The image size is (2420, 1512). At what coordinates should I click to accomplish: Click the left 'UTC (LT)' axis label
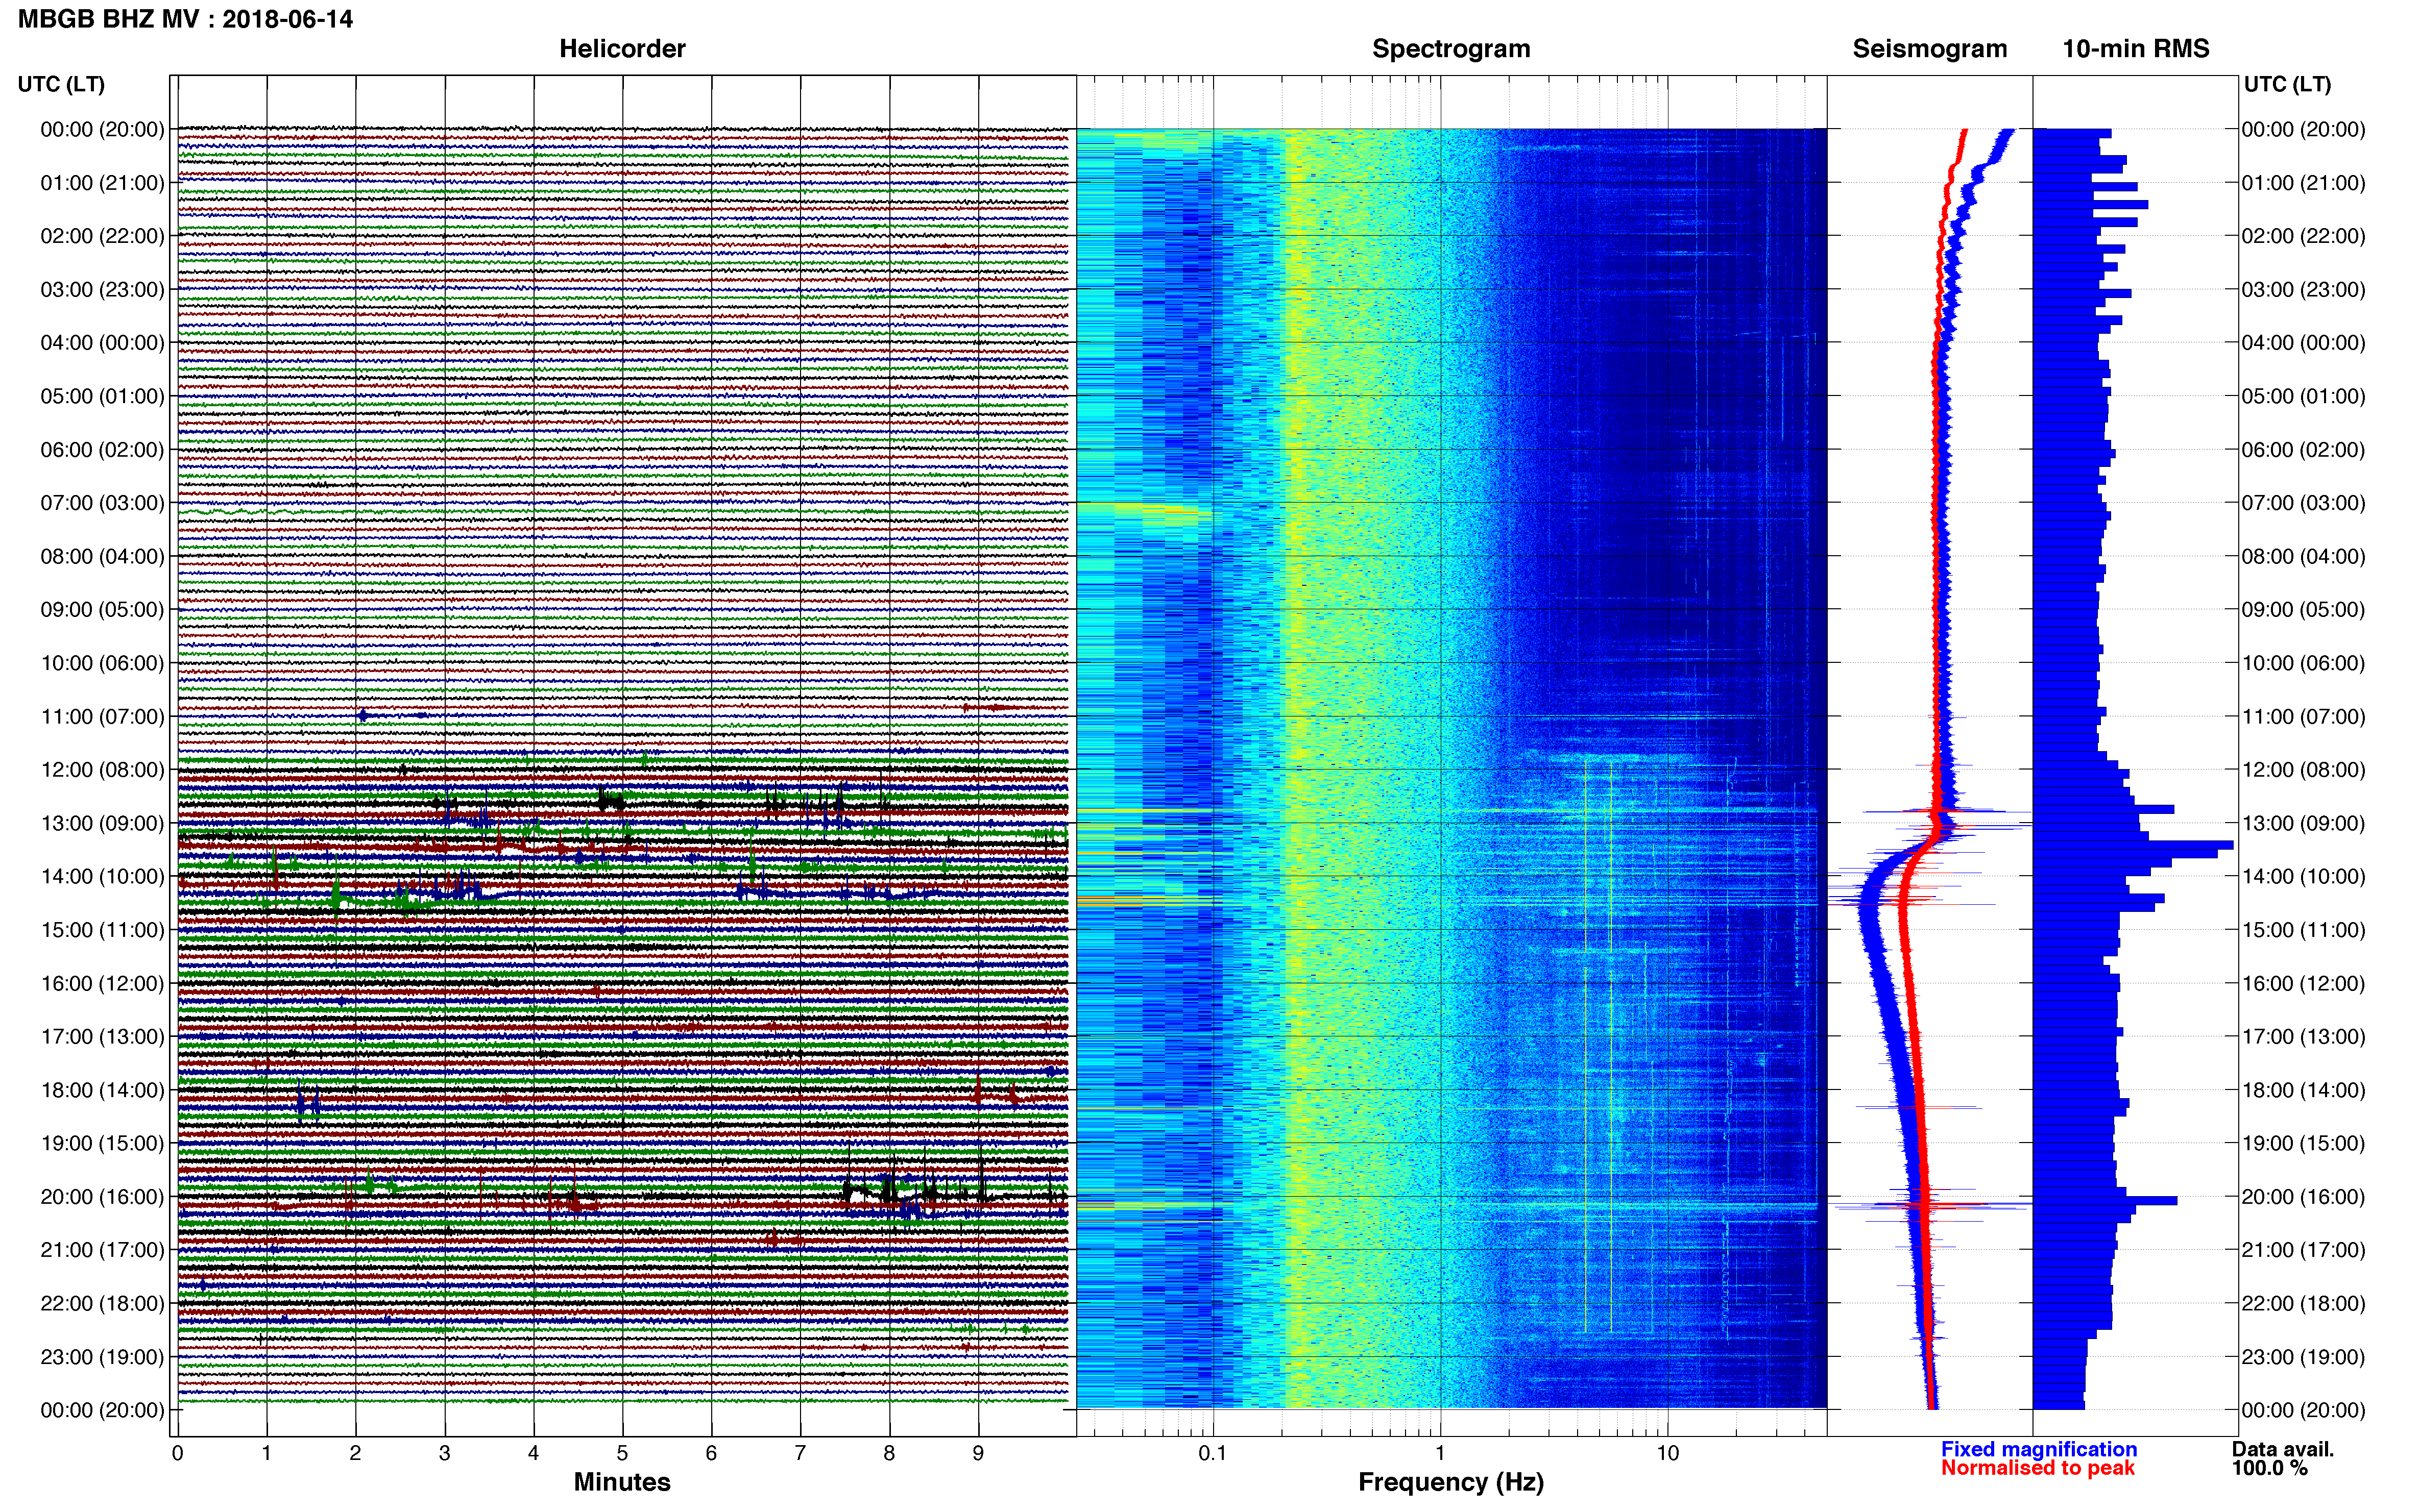point(61,85)
